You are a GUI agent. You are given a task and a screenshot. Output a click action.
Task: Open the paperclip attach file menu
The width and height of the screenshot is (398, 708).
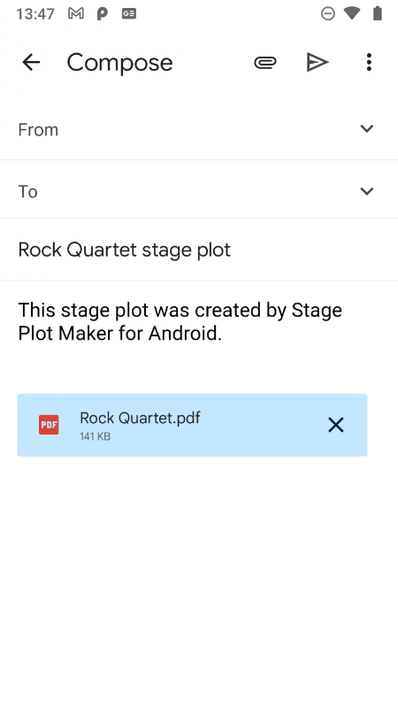pos(264,62)
